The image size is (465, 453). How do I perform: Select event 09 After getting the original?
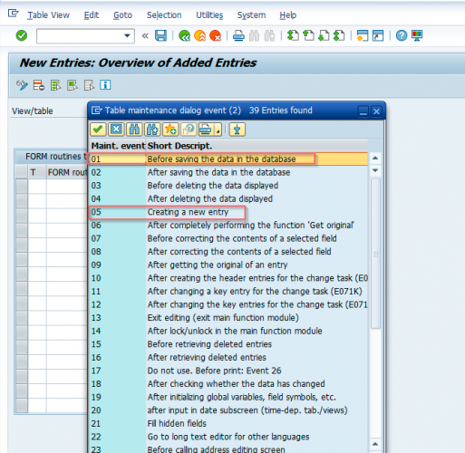click(228, 265)
